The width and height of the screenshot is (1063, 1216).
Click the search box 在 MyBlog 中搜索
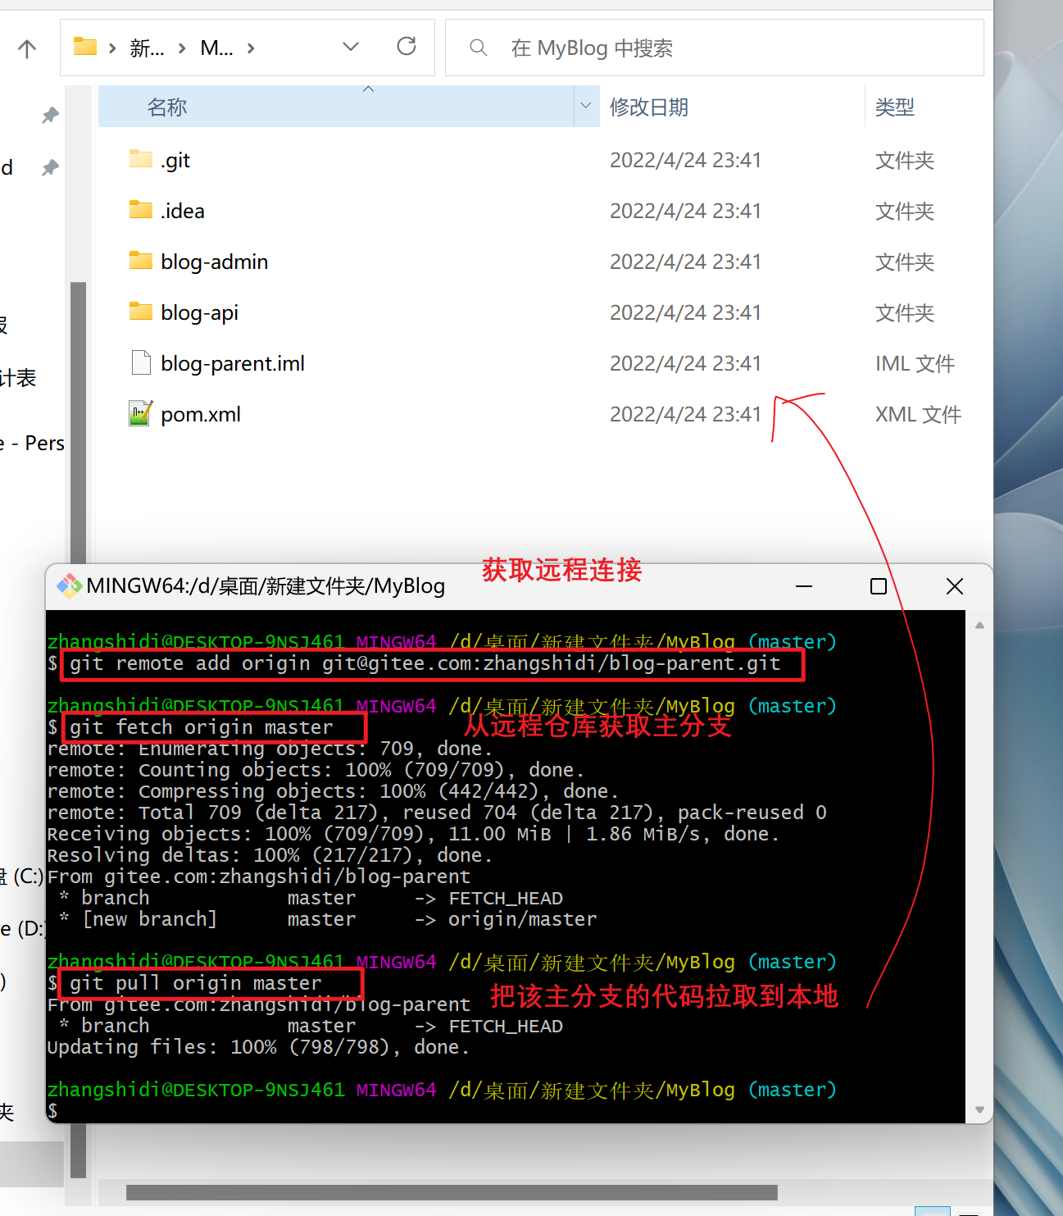pyautogui.click(x=715, y=48)
